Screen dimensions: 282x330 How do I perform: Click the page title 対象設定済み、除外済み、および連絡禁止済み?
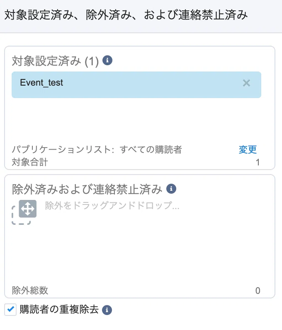(126, 15)
